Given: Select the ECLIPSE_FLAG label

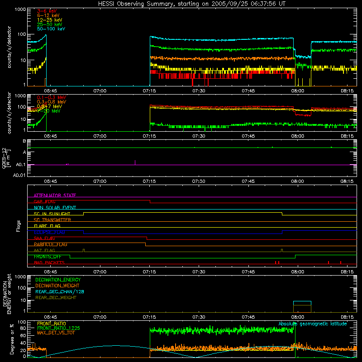Looking at the screenshot, I should coord(49,232).
